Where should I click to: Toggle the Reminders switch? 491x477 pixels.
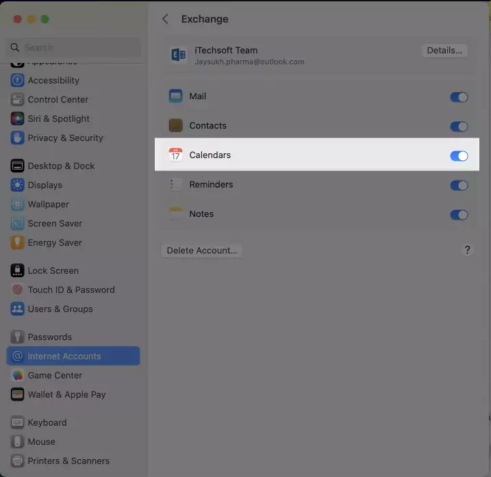[x=459, y=185]
